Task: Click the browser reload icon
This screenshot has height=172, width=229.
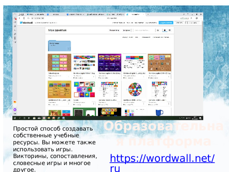Action: pos(28,18)
